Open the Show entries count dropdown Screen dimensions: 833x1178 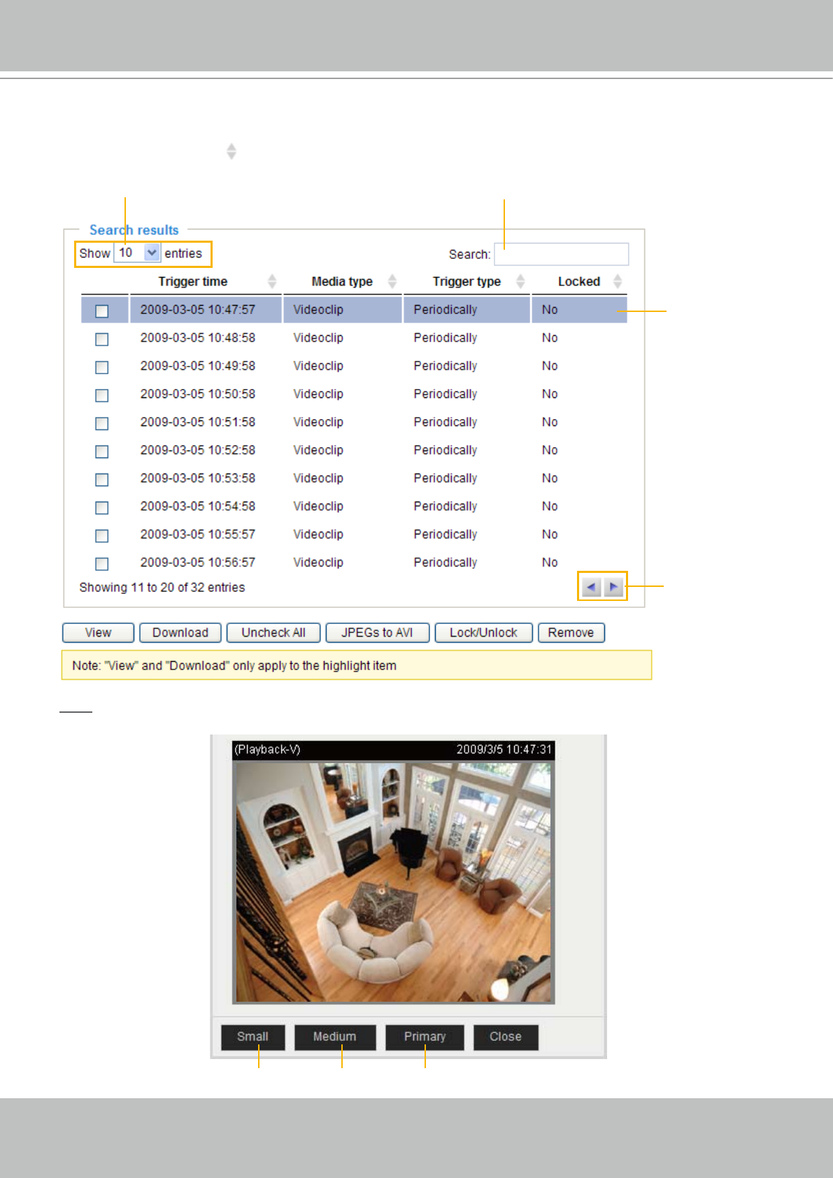click(x=151, y=253)
